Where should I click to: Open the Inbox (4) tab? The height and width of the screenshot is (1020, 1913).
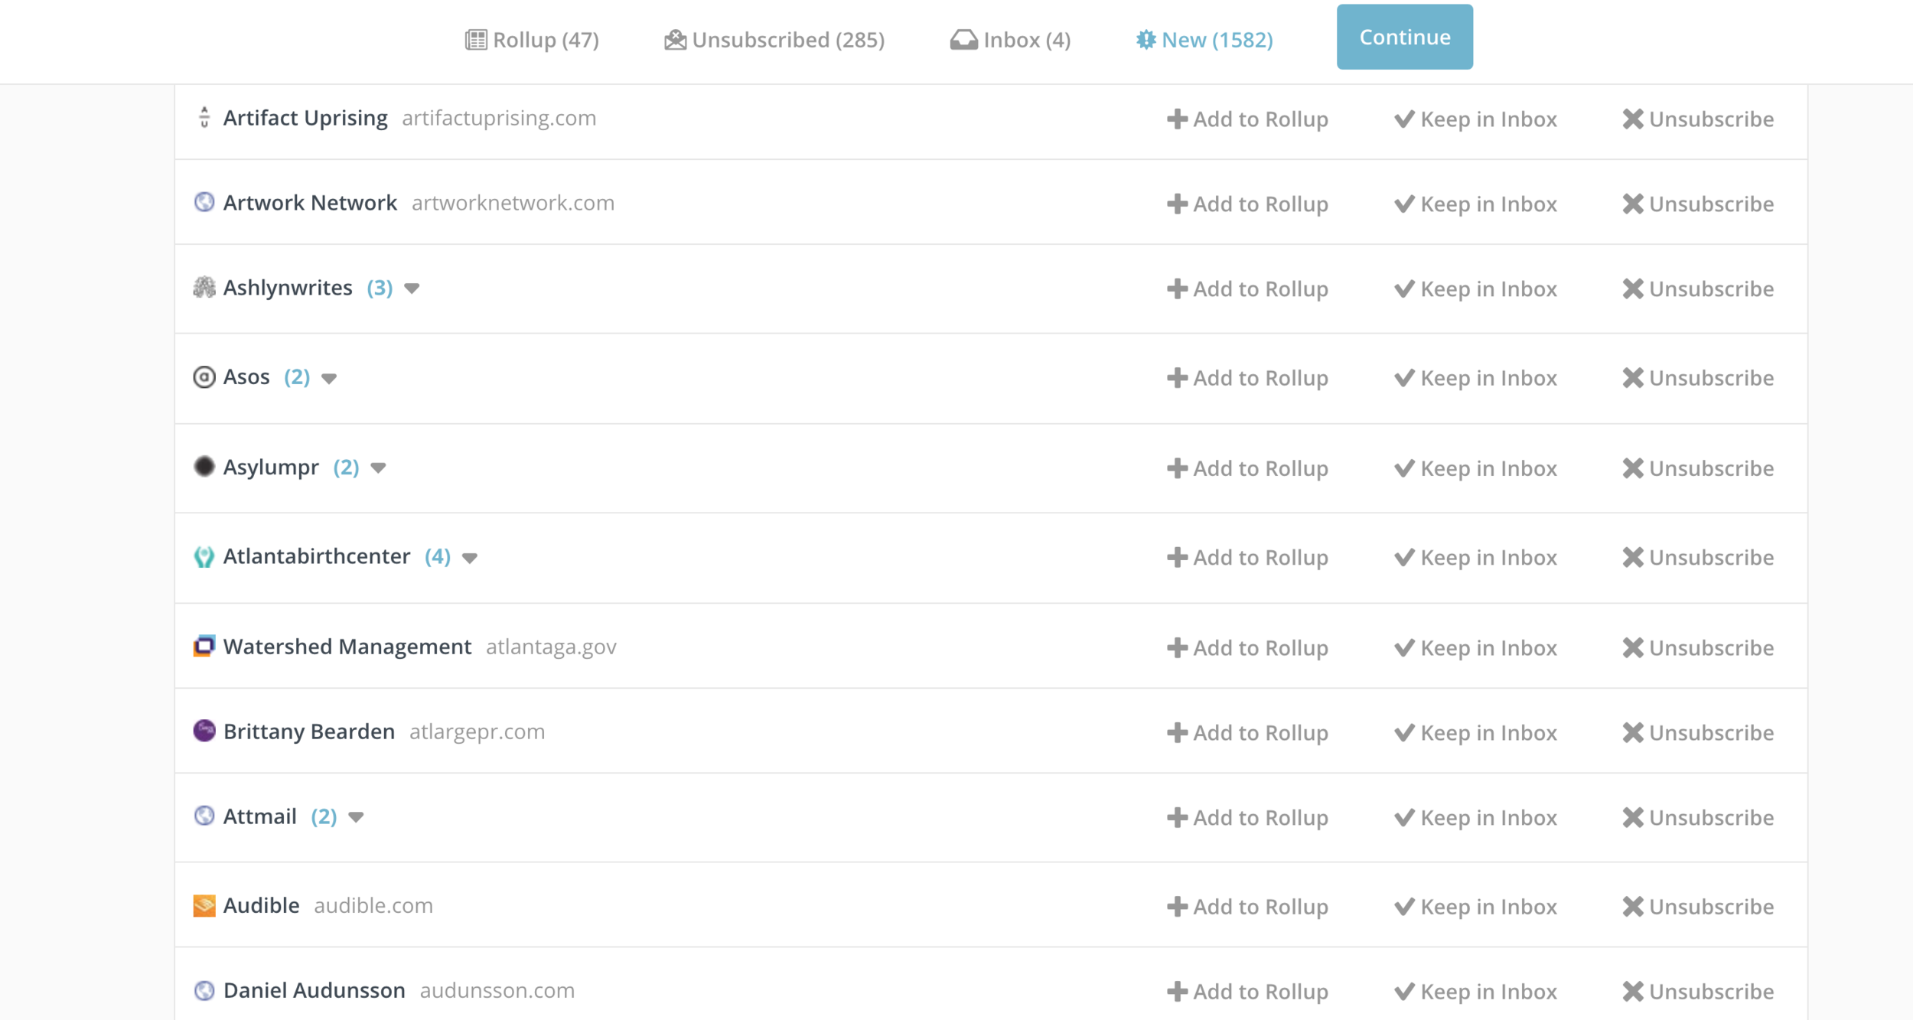(1010, 40)
